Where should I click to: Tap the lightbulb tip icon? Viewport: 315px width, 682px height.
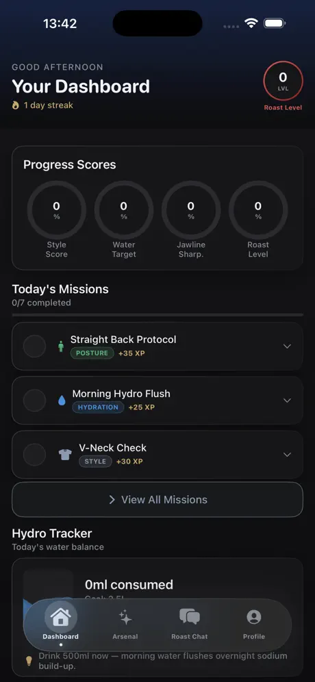pyautogui.click(x=29, y=661)
